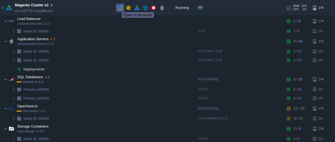This screenshot has height=142, width=335.
Task: Open environment Settings gear icon
Action: click(x=128, y=8)
